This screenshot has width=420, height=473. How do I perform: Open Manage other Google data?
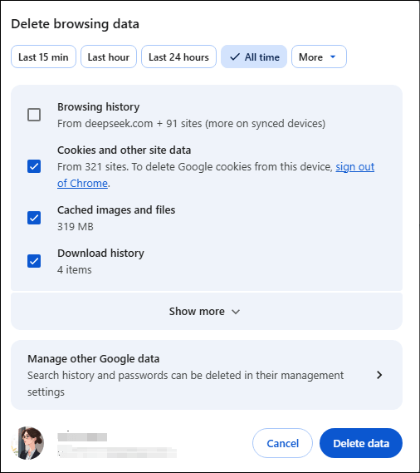click(x=207, y=375)
